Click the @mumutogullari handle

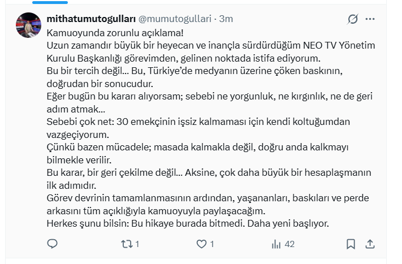pyautogui.click(x=178, y=19)
